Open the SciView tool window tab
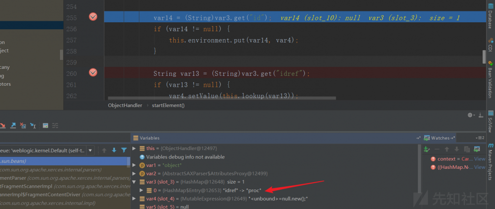This screenshot has width=495, height=209. (x=491, y=121)
